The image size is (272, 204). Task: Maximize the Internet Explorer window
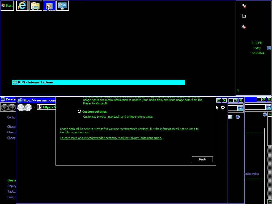(219, 100)
